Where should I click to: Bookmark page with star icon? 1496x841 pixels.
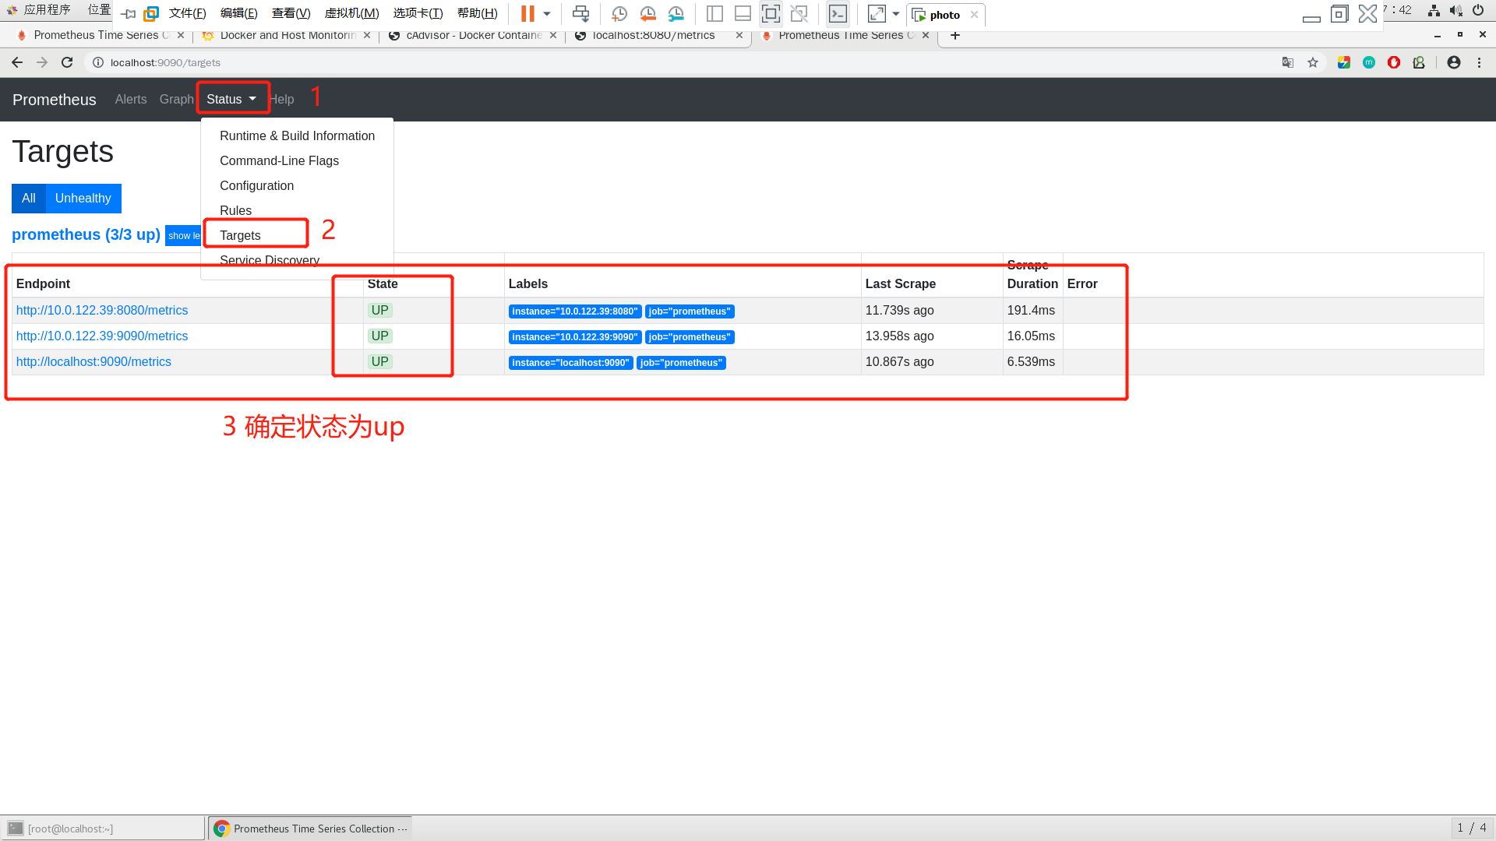(1313, 62)
